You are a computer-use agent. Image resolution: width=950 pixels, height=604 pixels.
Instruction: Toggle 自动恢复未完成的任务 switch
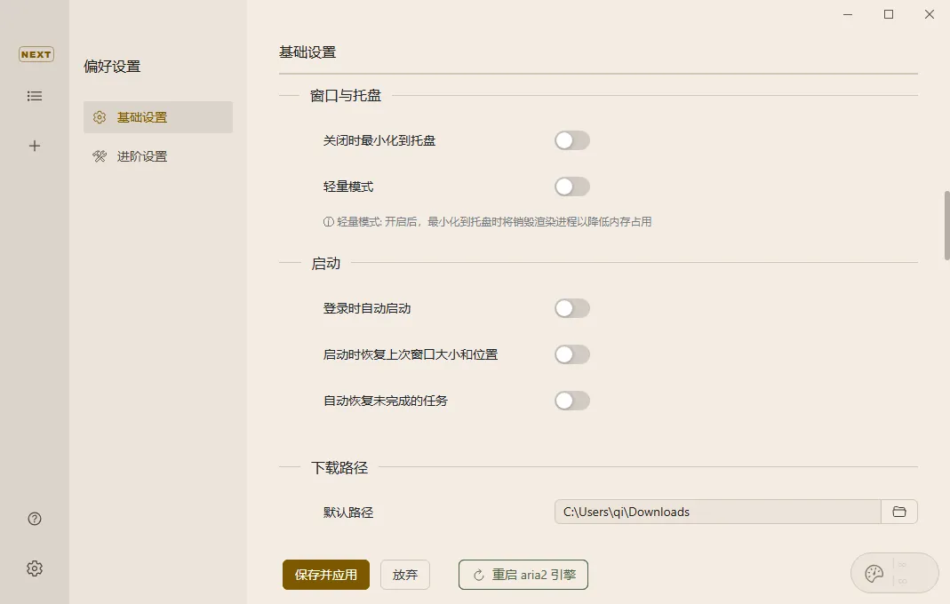571,401
